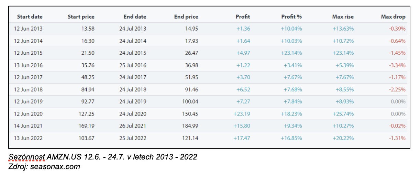Click the Max drop column header
Screen dimensions: 420x176
393,16
